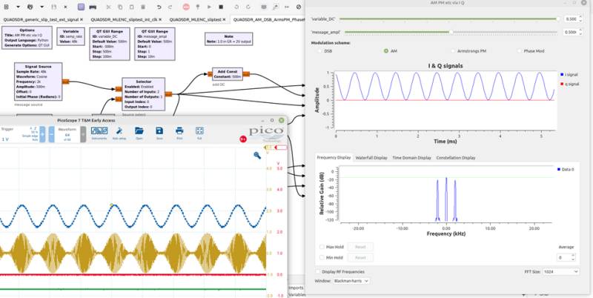Enable the Max Hold checkbox

point(331,247)
